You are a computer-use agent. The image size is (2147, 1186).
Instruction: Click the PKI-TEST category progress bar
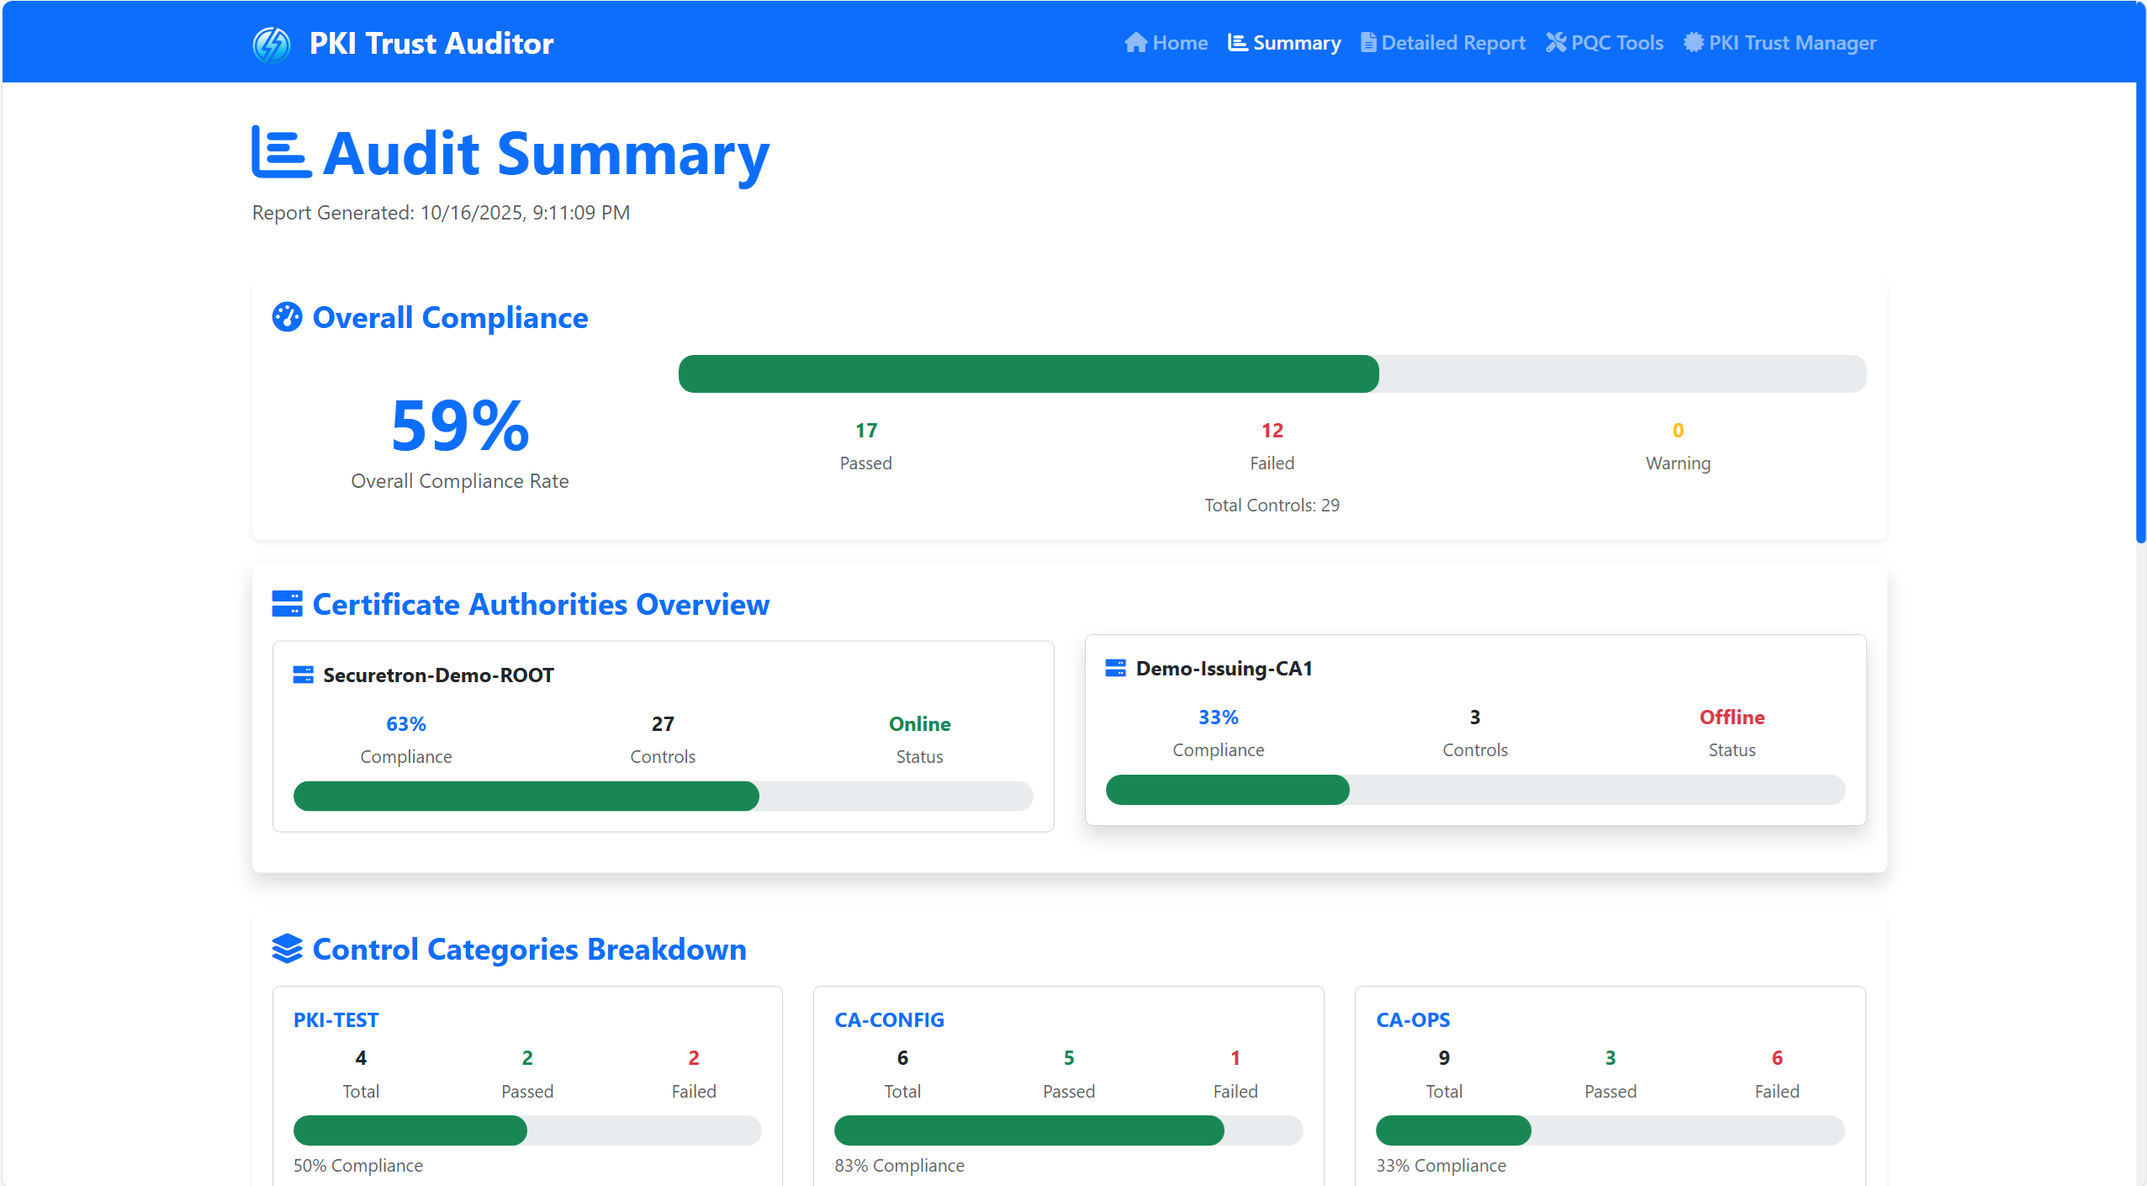[x=527, y=1130]
